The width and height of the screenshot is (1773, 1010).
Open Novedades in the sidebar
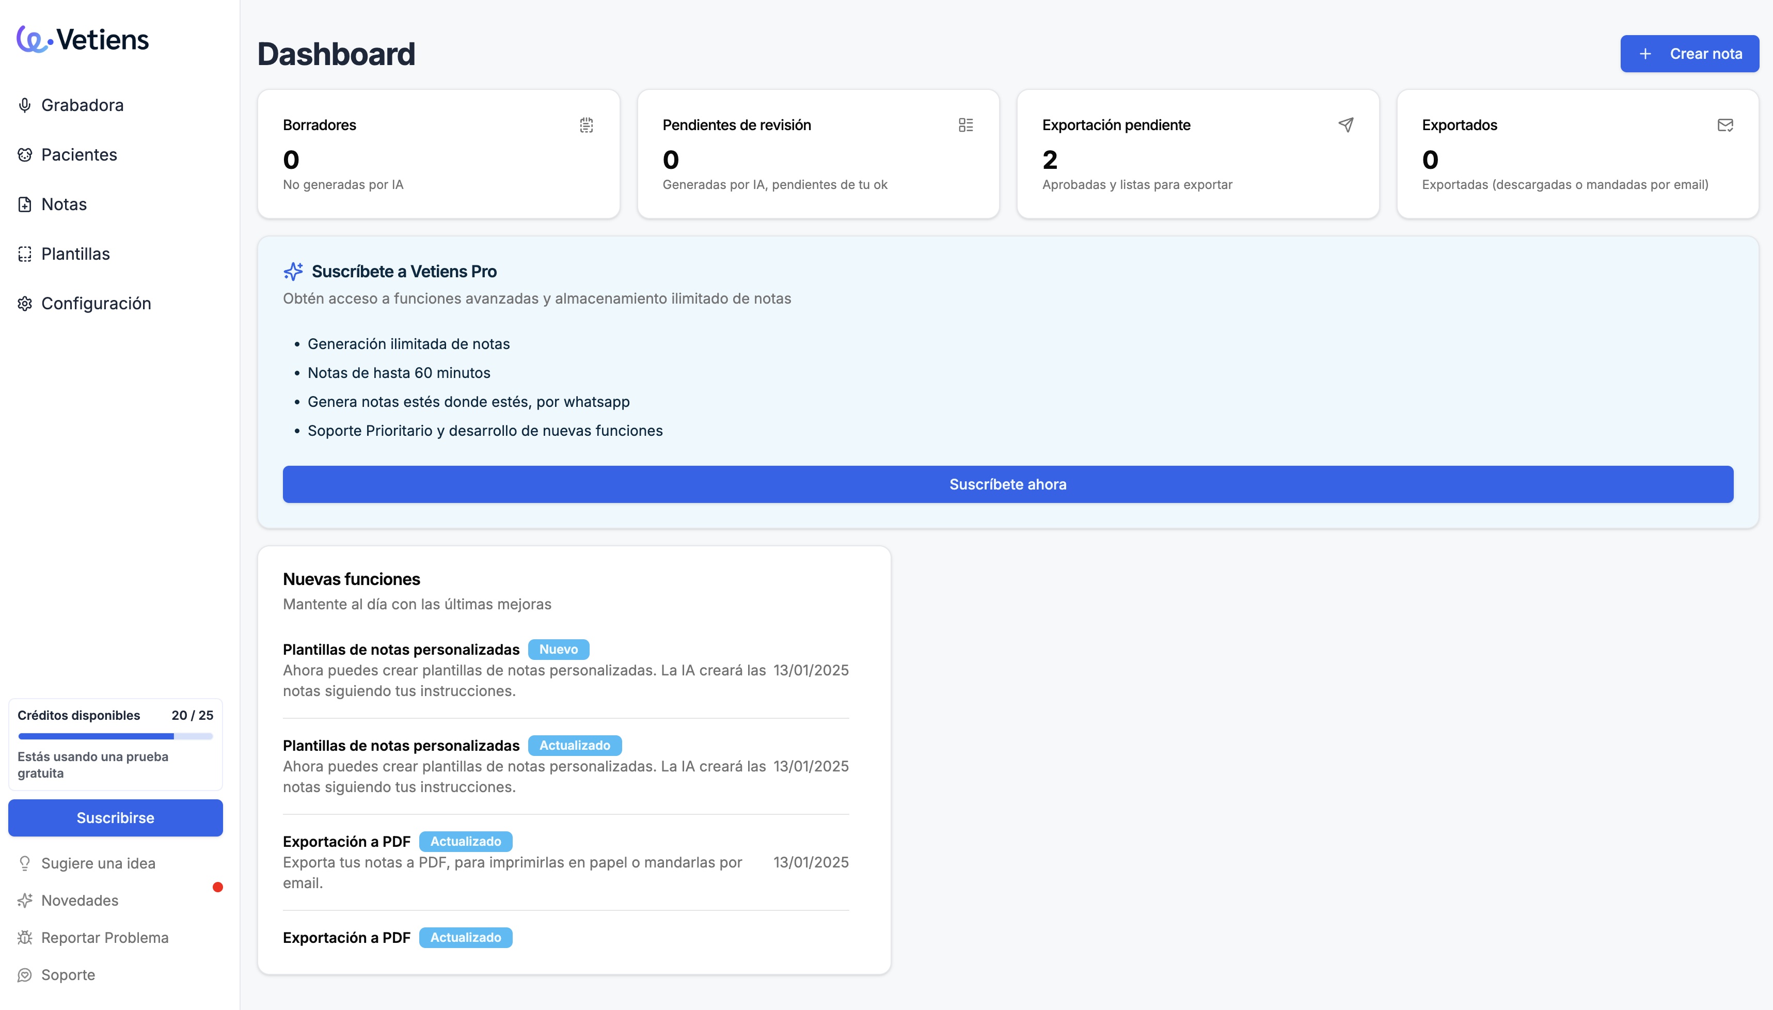(80, 901)
